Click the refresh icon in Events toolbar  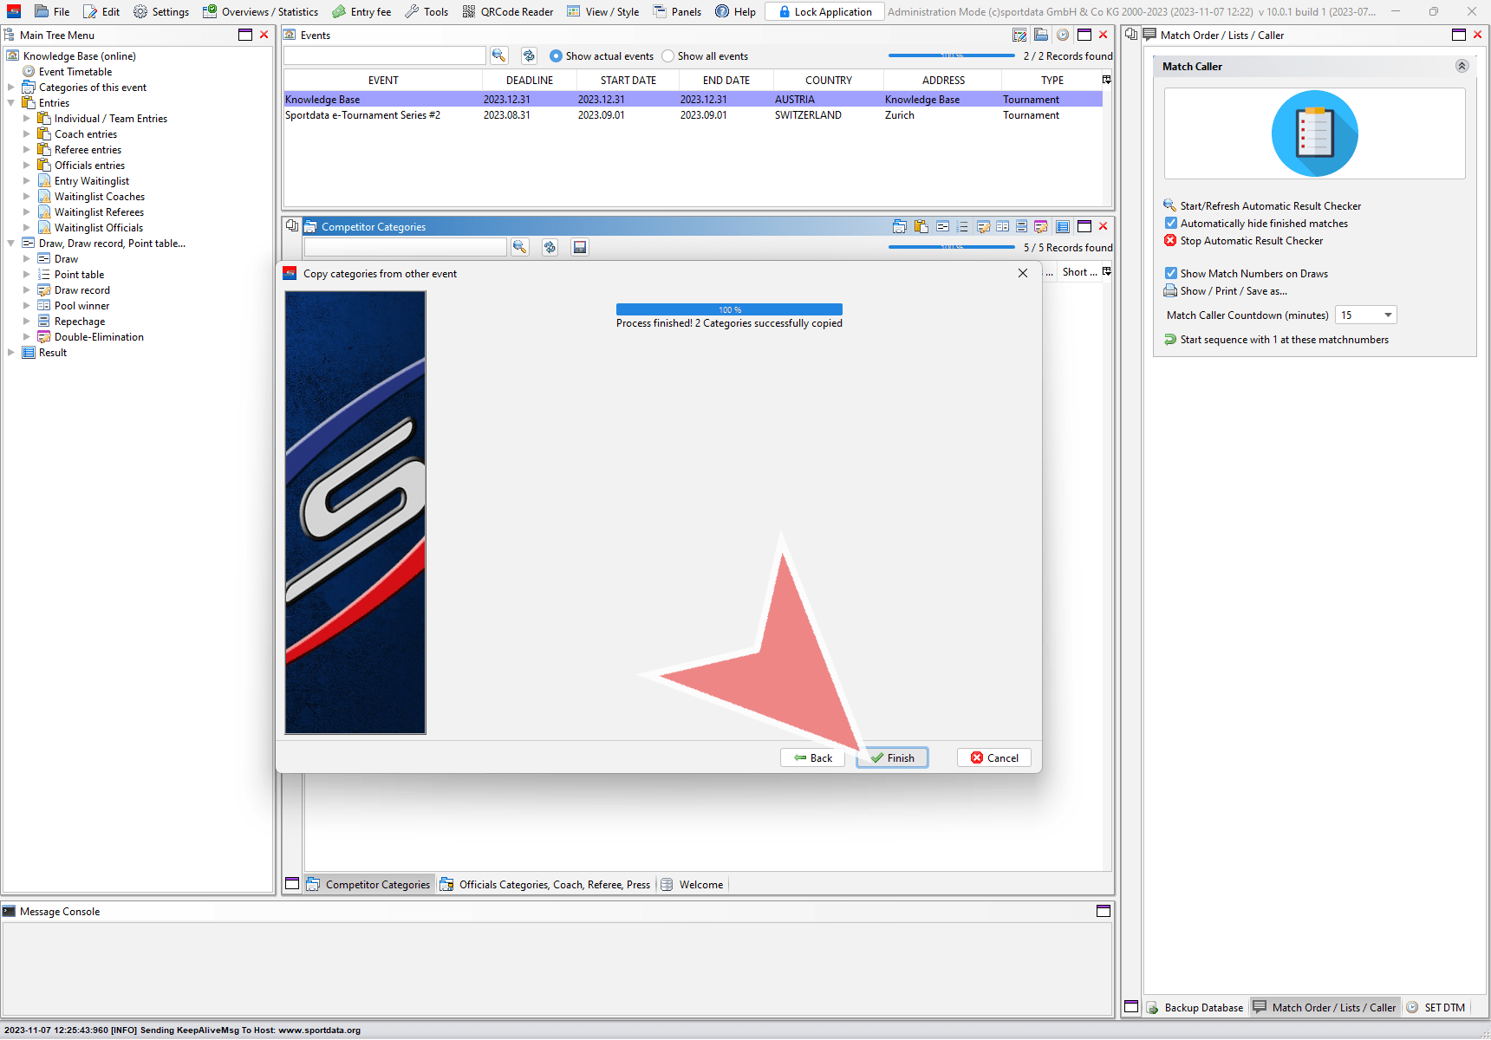(x=529, y=55)
